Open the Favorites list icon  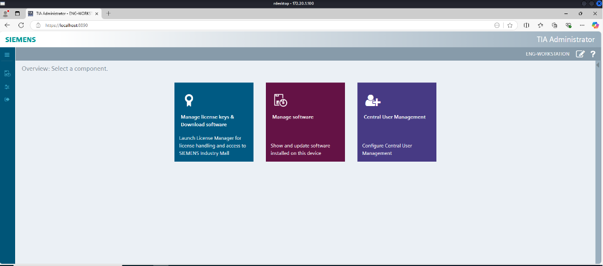(540, 25)
